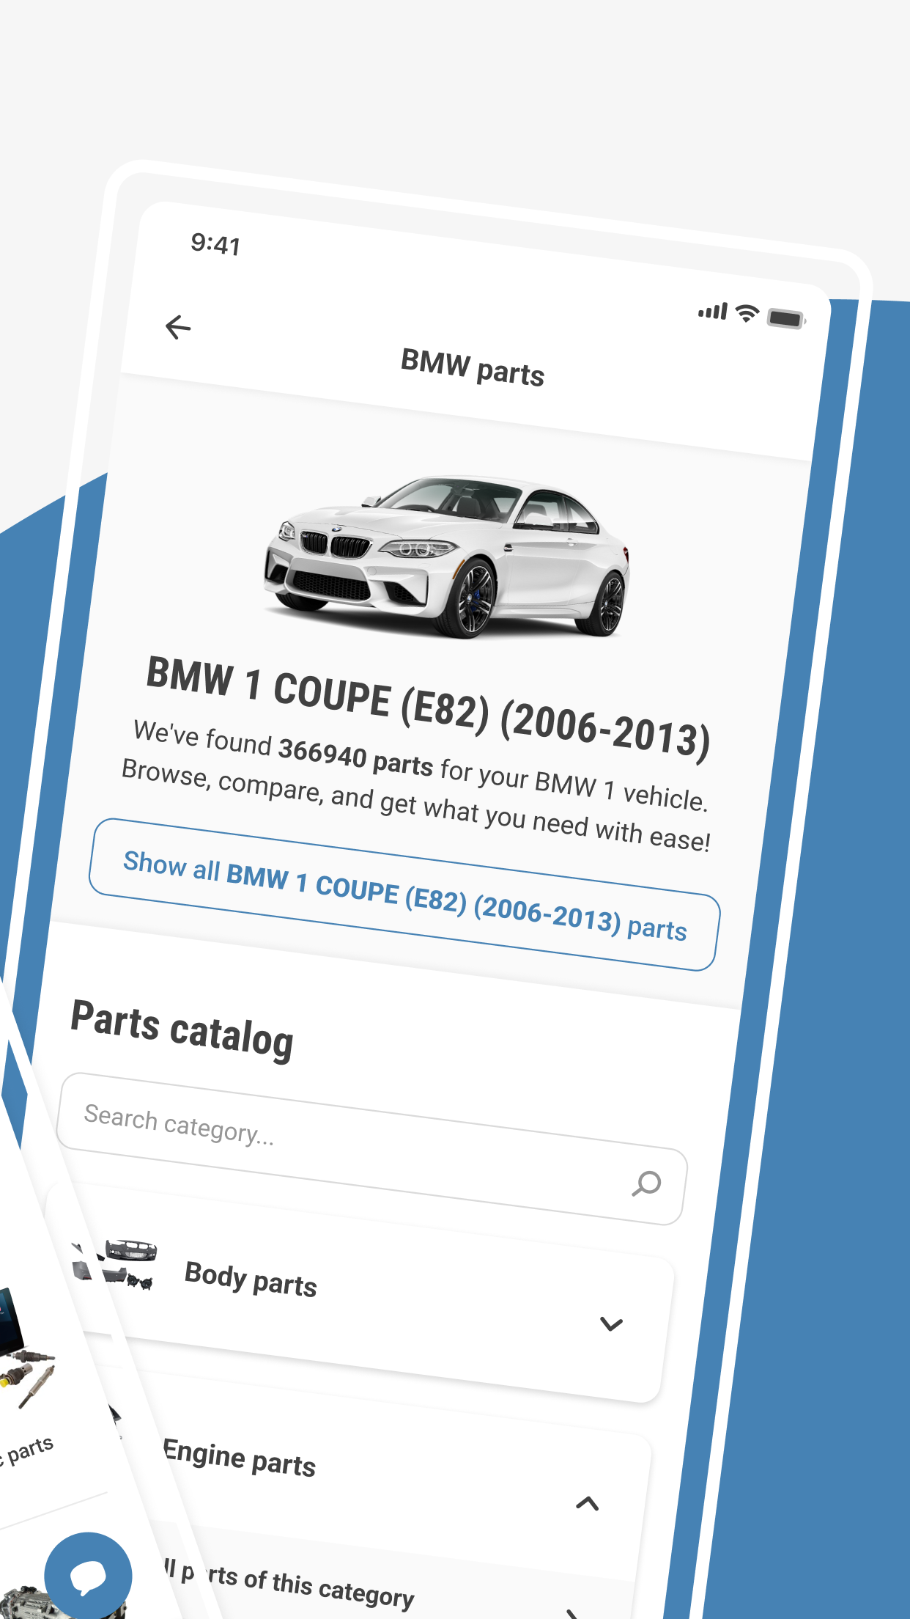Screen dimensions: 910x1619
Task: Click the magnifier search icon
Action: pyautogui.click(x=646, y=1183)
